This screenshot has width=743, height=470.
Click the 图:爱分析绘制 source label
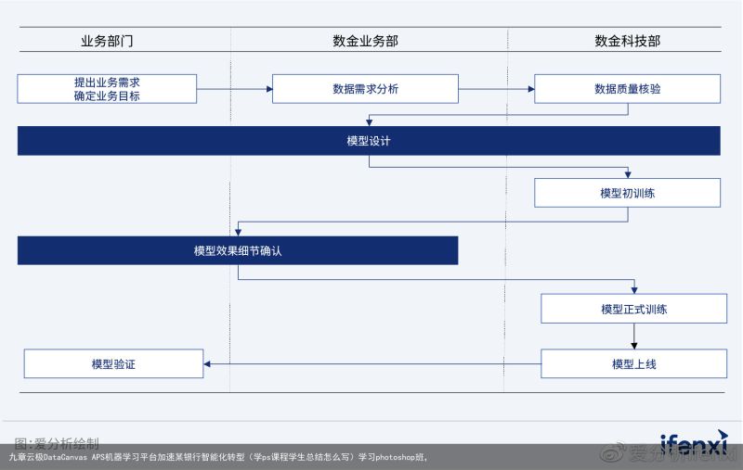(57, 443)
